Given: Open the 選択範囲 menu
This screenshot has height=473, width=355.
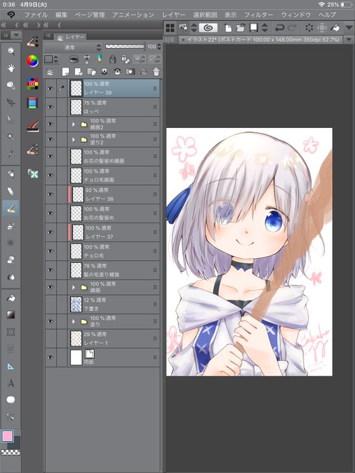Looking at the screenshot, I should pos(205,15).
